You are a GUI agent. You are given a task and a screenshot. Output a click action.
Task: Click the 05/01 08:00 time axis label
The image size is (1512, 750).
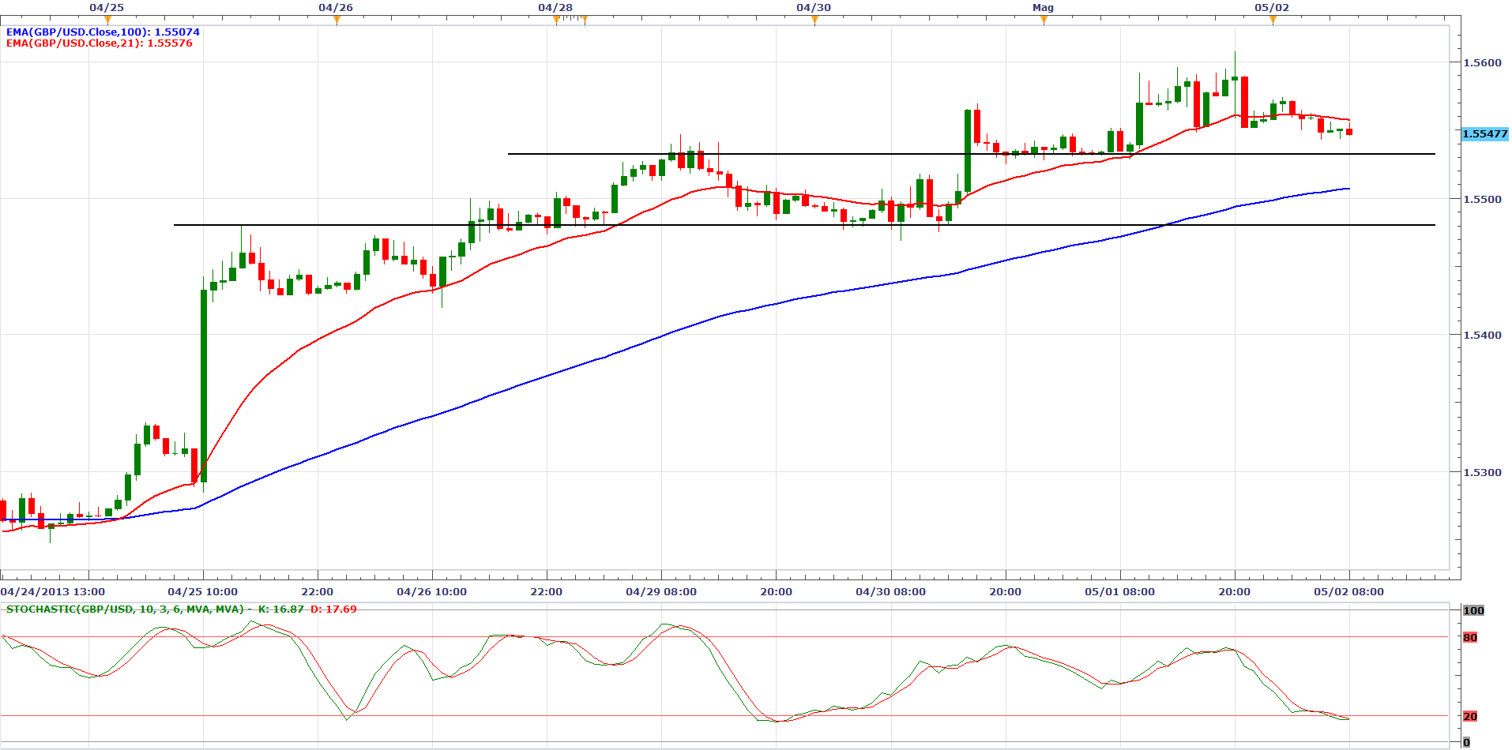[x=1119, y=592]
